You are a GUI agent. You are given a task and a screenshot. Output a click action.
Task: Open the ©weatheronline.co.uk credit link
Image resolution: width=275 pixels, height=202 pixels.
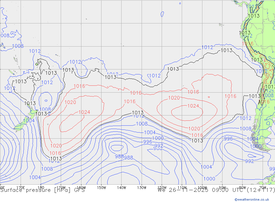pyautogui.click(x=252, y=199)
